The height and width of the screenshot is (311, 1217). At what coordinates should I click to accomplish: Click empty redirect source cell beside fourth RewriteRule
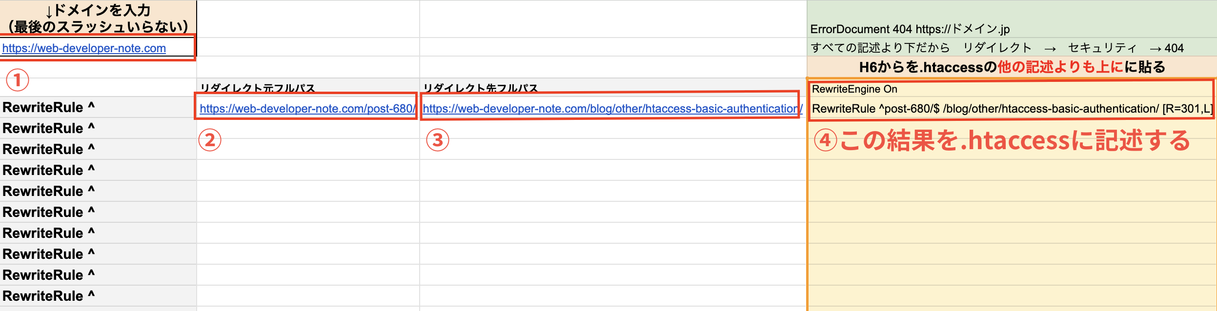(307, 170)
